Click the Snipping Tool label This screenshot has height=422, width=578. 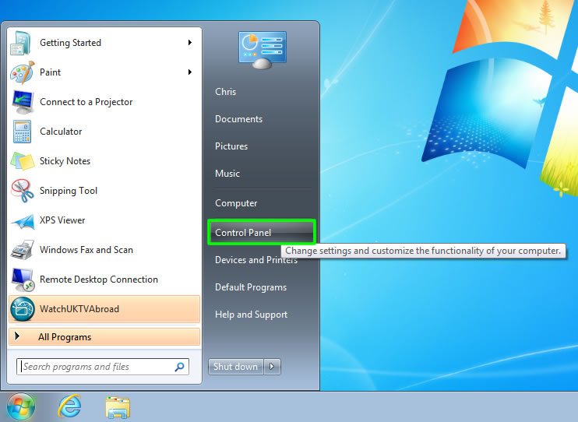pos(69,191)
